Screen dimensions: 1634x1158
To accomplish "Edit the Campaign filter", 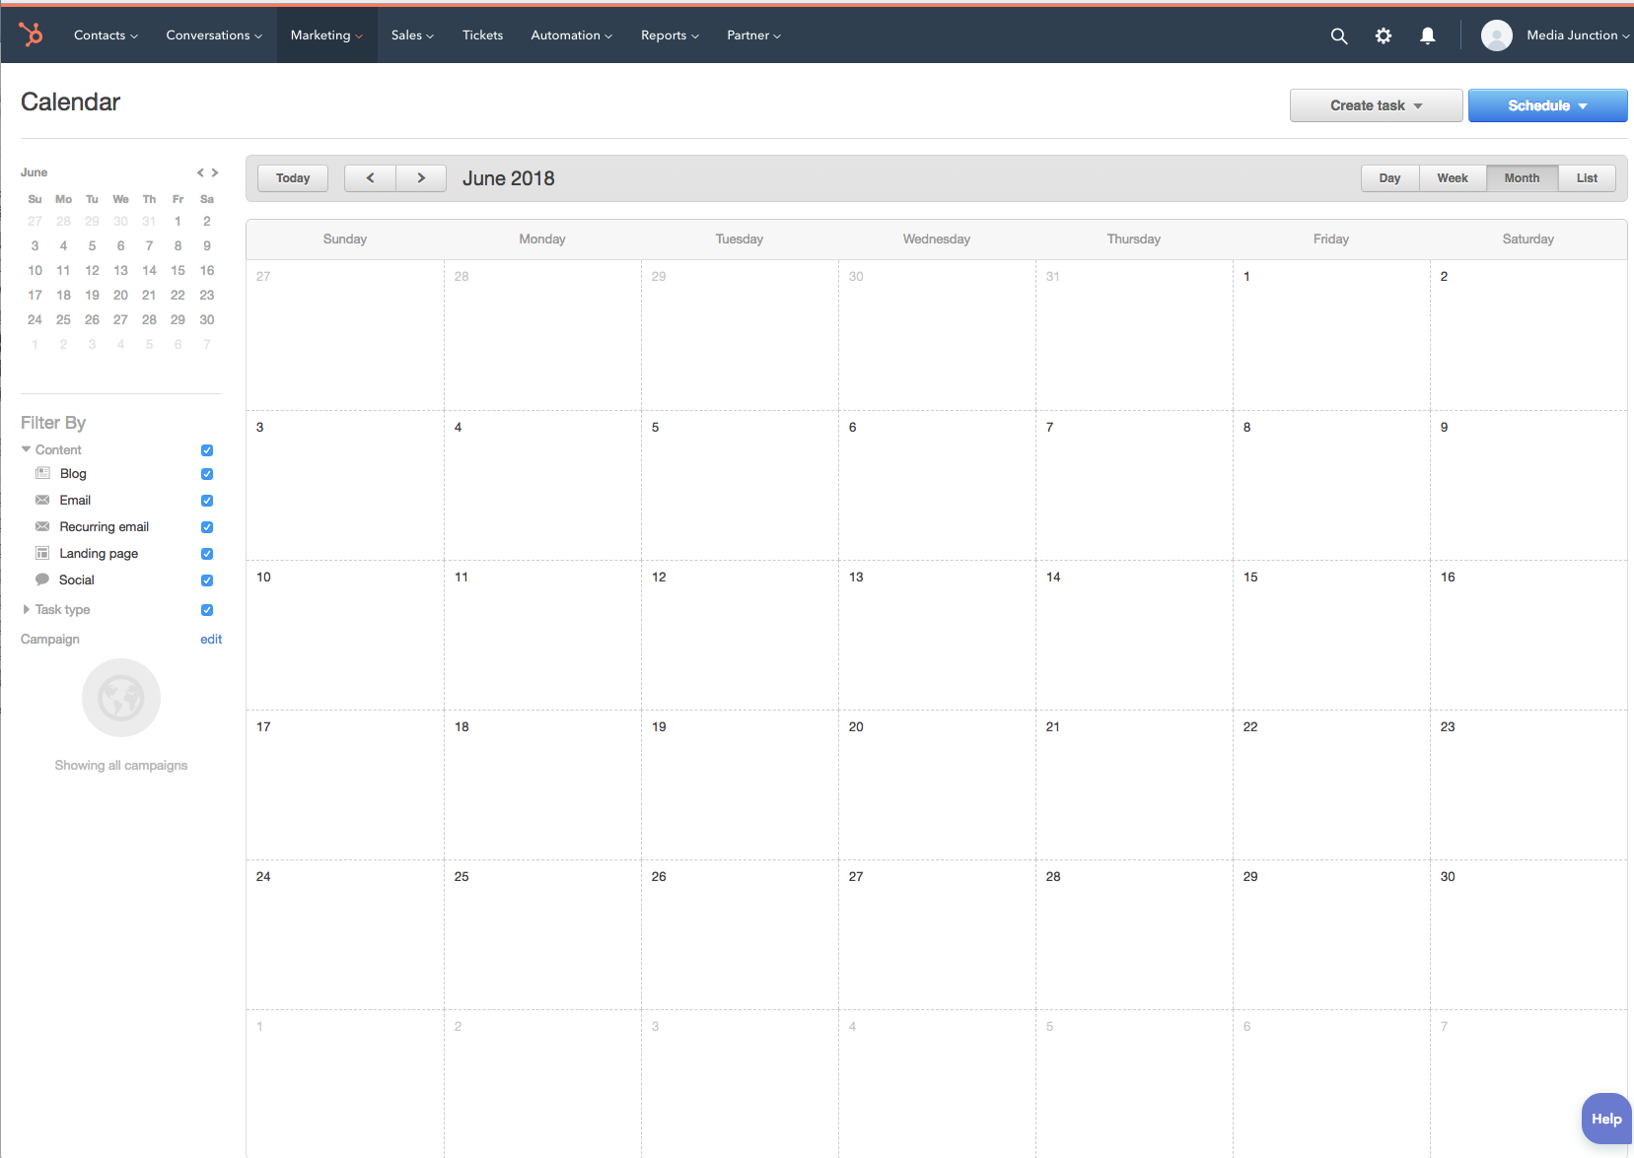I will tap(211, 639).
